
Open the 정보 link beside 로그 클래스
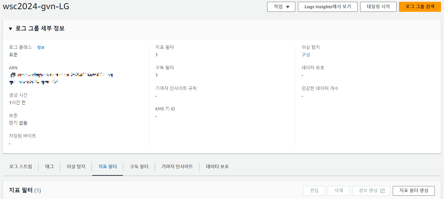[x=41, y=47]
